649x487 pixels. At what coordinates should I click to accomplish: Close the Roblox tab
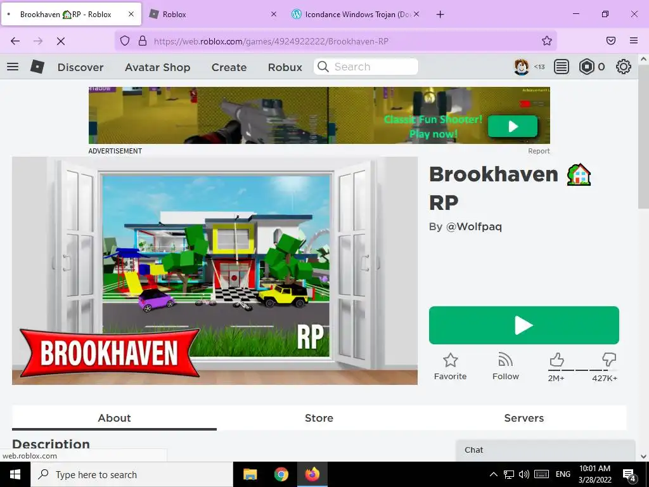coord(274,14)
